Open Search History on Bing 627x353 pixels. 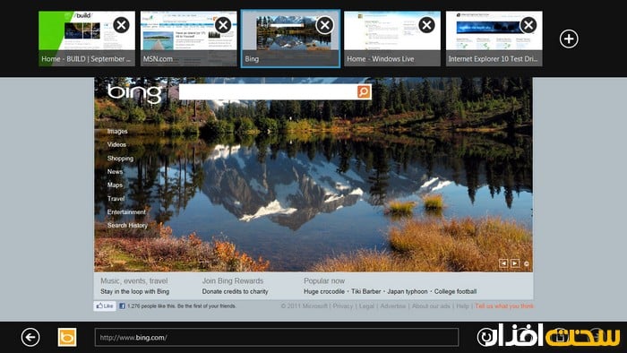point(127,226)
